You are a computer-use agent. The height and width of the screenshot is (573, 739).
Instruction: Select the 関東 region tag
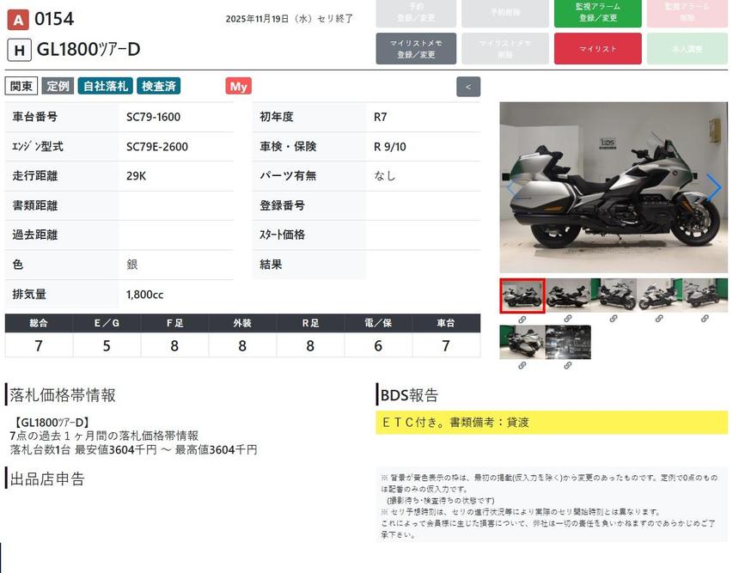21,86
